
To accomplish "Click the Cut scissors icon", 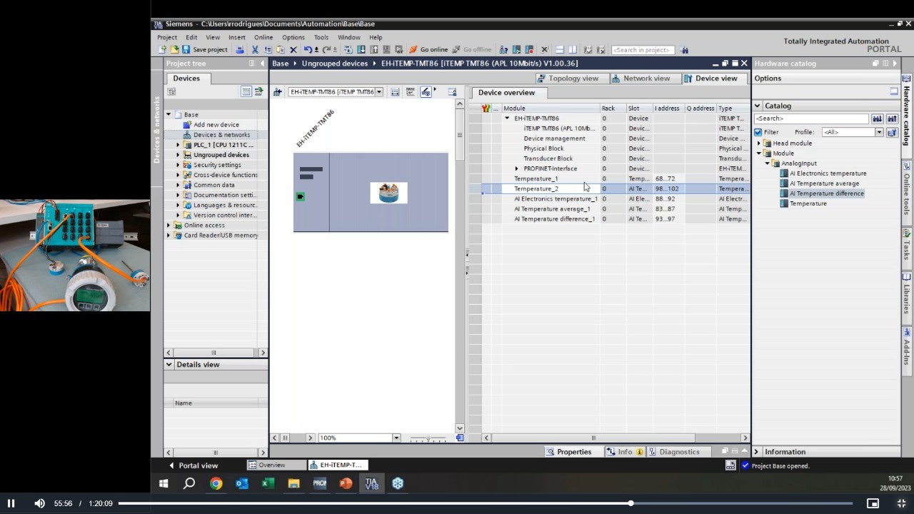I will click(254, 50).
